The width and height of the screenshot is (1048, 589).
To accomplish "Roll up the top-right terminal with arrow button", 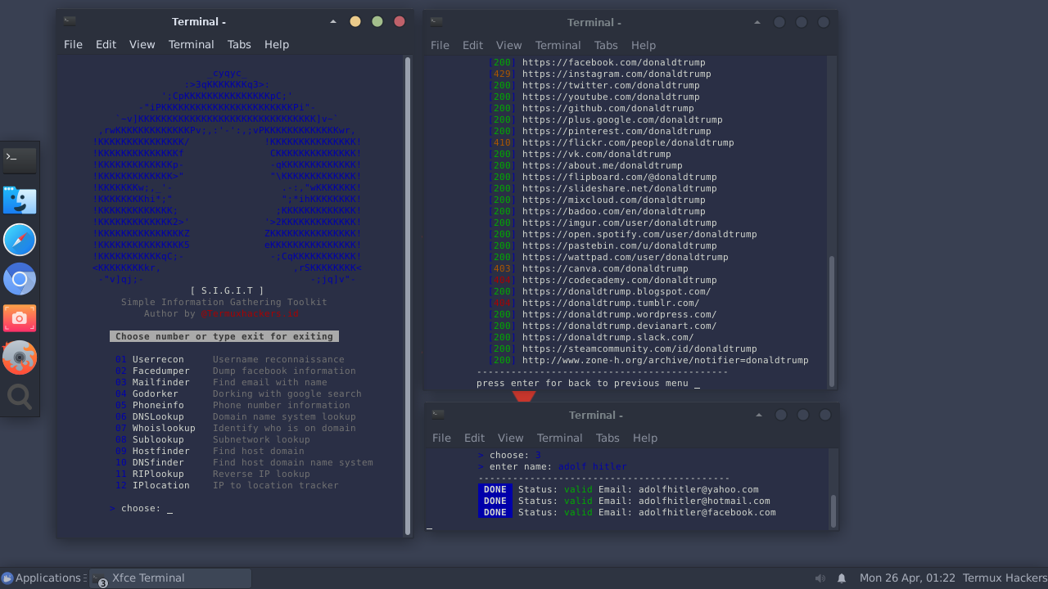I will point(757,22).
